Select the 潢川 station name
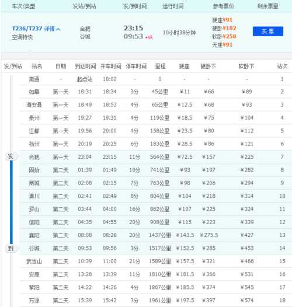Image resolution: width=292 pixels, height=307 pixels. 34,196
